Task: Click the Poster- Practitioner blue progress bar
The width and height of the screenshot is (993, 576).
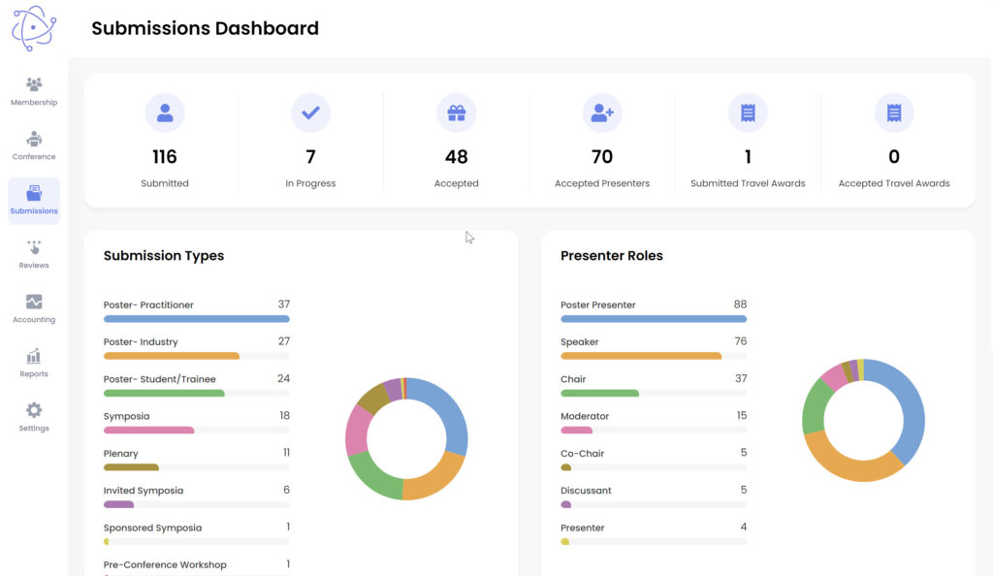Action: click(196, 319)
